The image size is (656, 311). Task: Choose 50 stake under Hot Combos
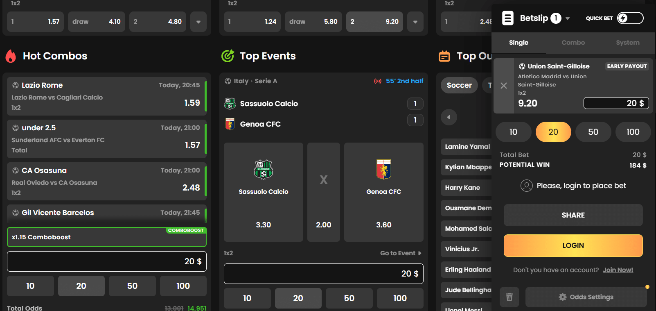tap(132, 286)
